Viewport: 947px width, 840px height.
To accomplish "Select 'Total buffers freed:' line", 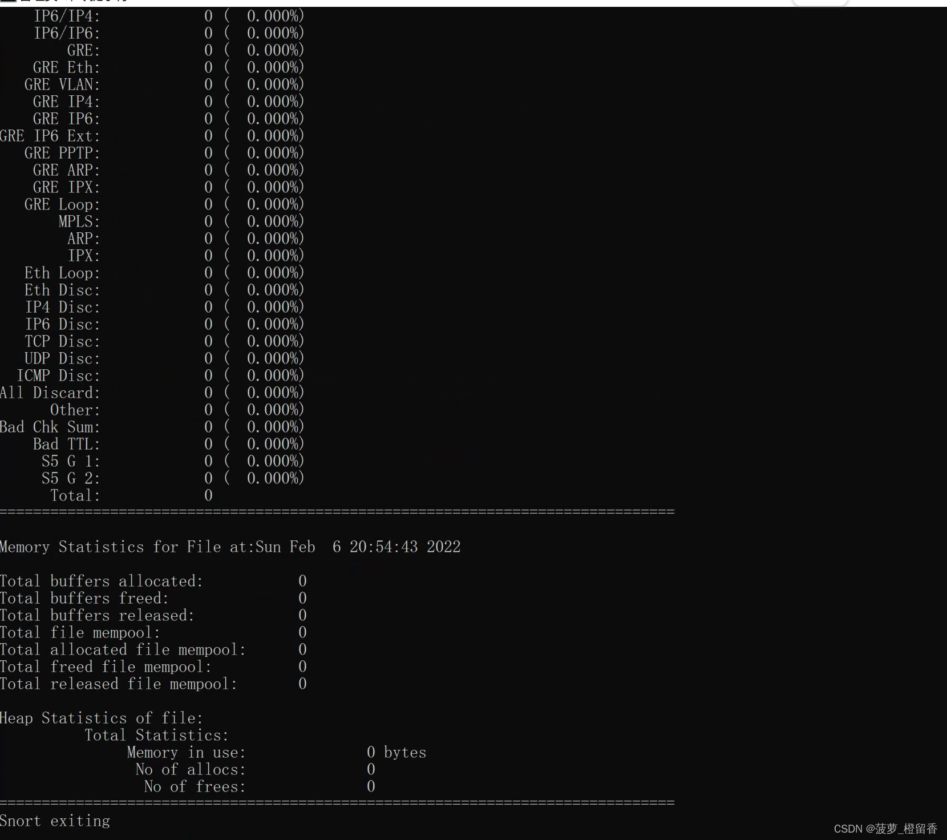I will pyautogui.click(x=153, y=598).
